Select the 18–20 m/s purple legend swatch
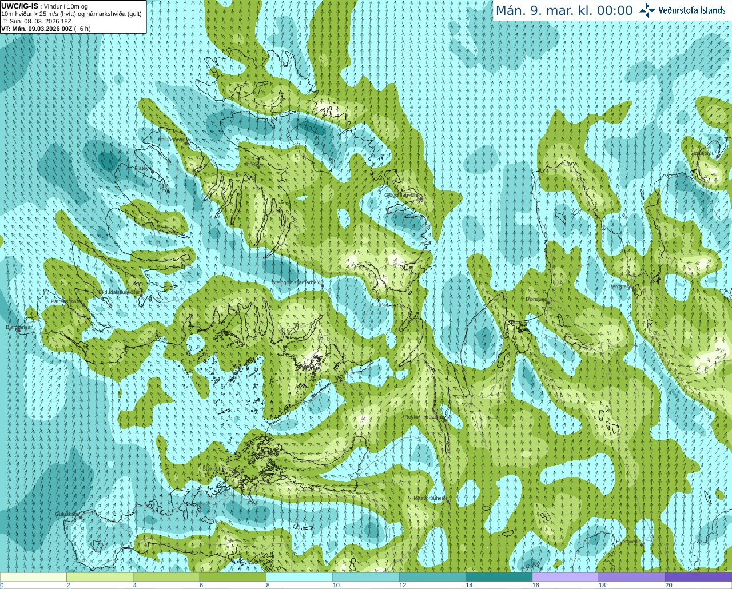 point(632,577)
